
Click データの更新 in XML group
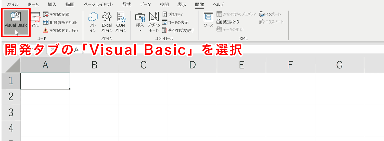pos(230,30)
